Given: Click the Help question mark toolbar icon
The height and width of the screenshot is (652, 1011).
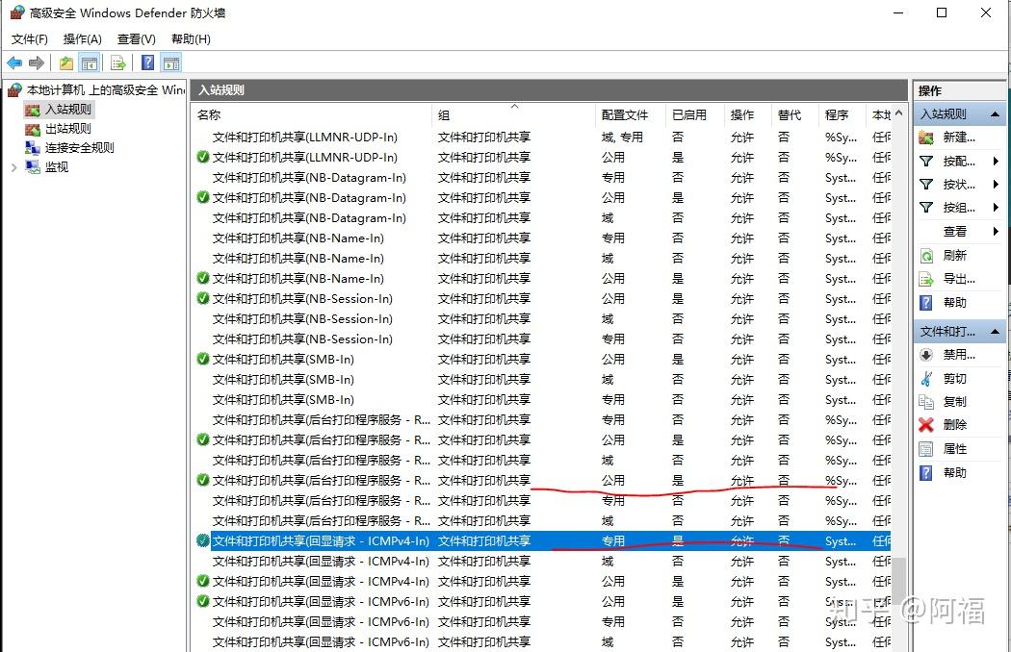Looking at the screenshot, I should coord(145,63).
